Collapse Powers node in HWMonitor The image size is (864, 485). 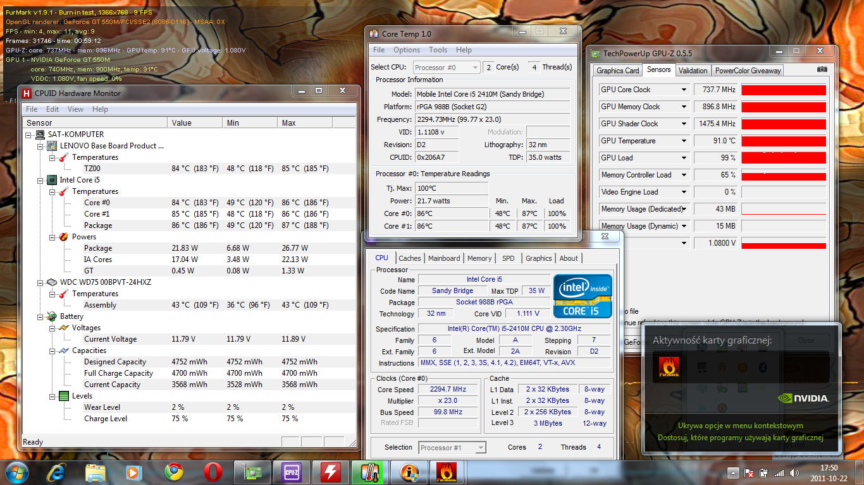tap(52, 237)
